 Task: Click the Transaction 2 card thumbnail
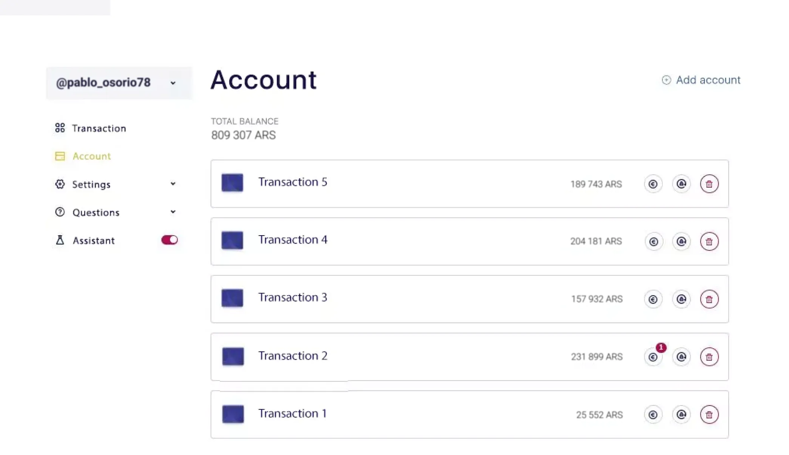pyautogui.click(x=233, y=356)
